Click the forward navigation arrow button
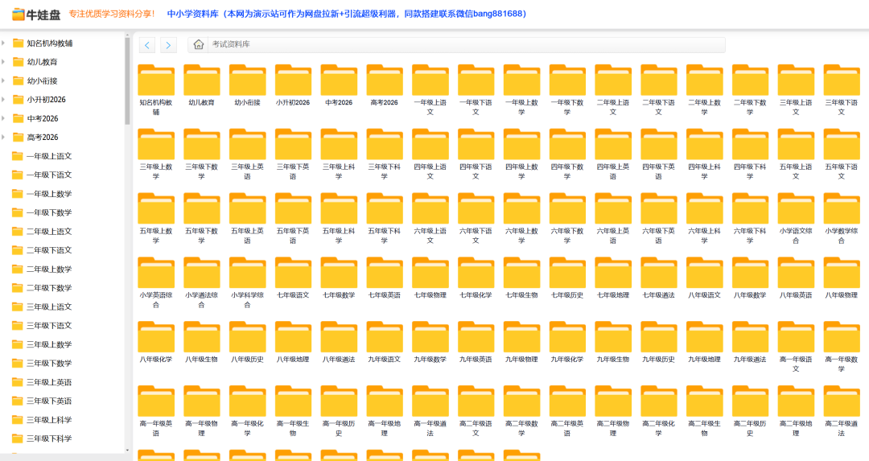Screen dimensions: 869x461 point(168,45)
